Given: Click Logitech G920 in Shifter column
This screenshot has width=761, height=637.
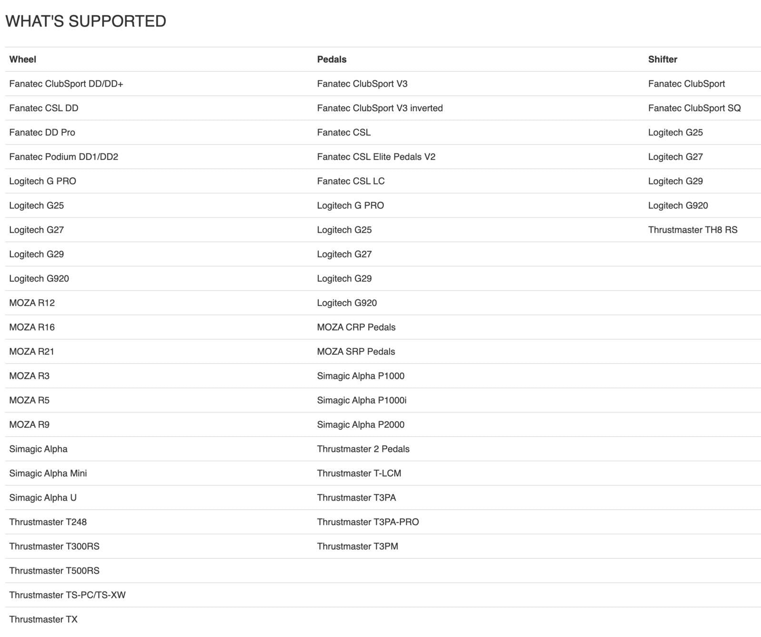Looking at the screenshot, I should (x=678, y=206).
